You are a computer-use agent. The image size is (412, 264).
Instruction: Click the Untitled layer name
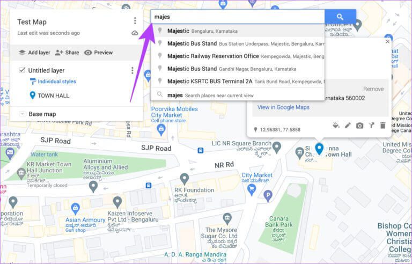[x=46, y=70]
